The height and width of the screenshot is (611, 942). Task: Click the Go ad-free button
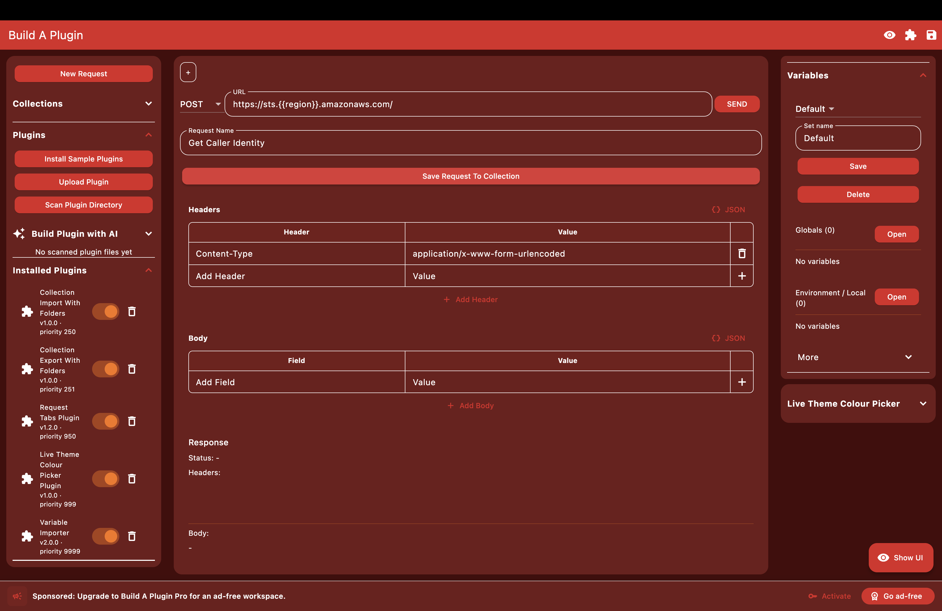pyautogui.click(x=898, y=596)
